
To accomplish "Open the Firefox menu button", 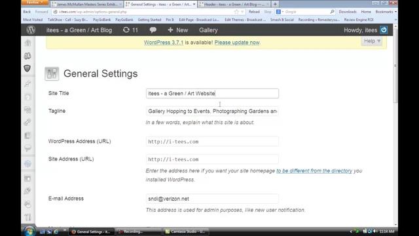I will [x=35, y=3].
